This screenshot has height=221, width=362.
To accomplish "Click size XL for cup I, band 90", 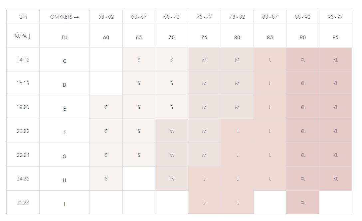I will (302, 203).
